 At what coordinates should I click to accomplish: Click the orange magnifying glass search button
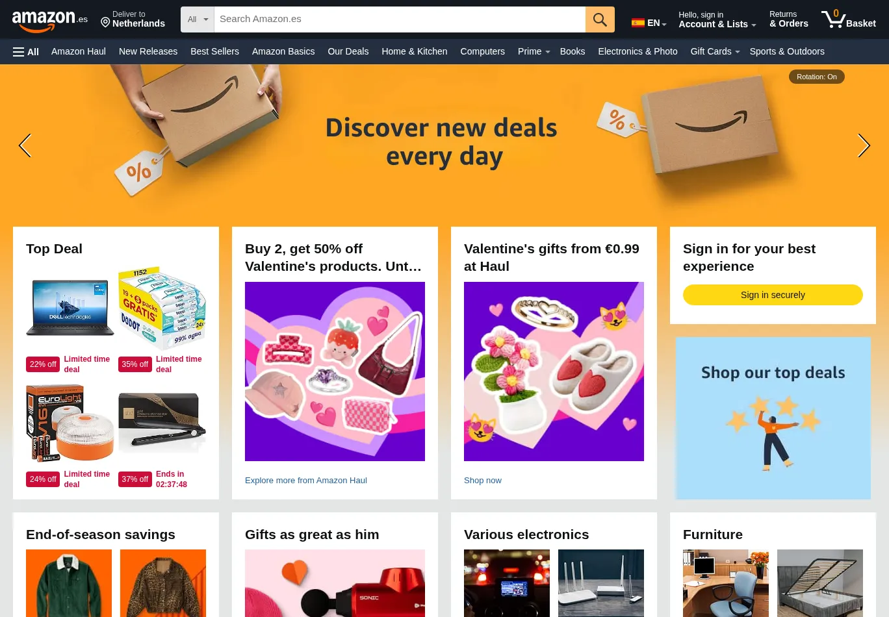600,19
